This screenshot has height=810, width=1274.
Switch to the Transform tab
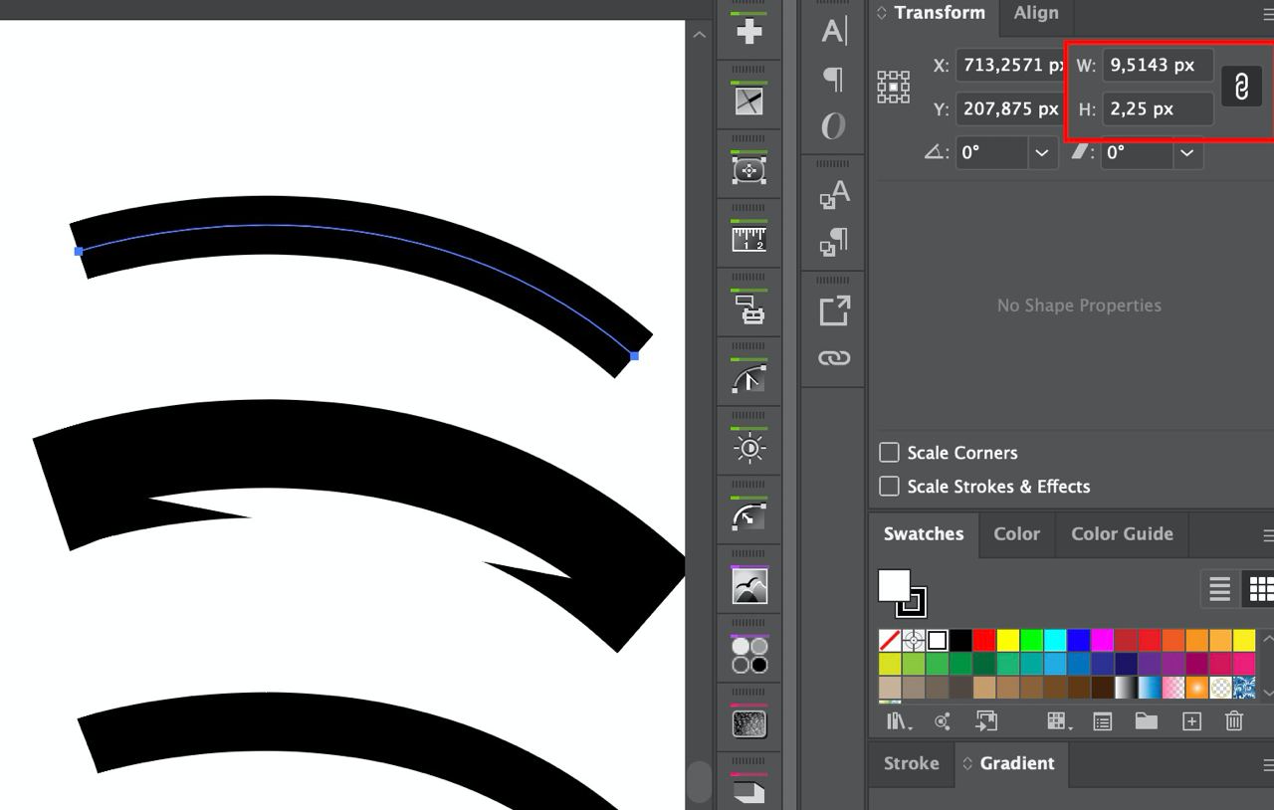click(940, 13)
